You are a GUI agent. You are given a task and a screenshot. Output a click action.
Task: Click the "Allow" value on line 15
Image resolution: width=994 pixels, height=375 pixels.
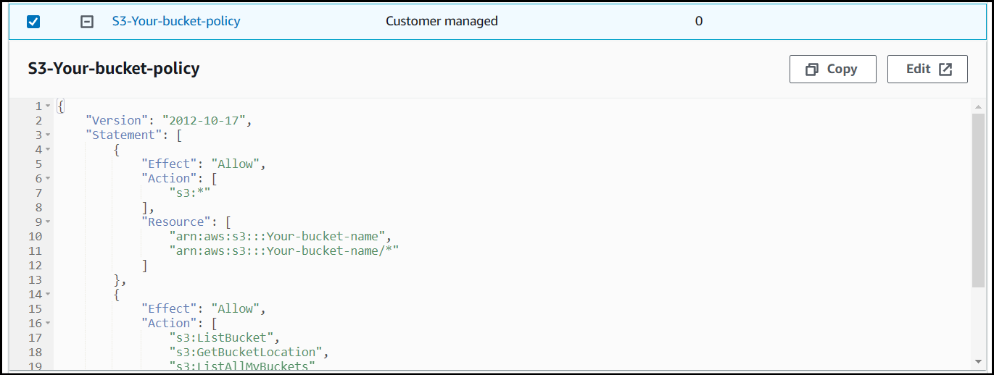[235, 308]
